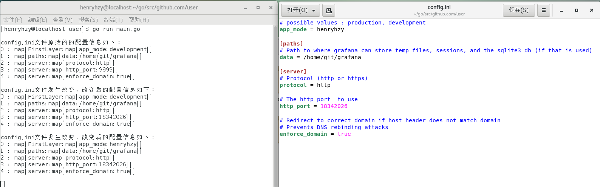Open the 查看(V) terminal menu
Image resolution: width=600 pixels, height=187 pixels.
[x=63, y=20]
